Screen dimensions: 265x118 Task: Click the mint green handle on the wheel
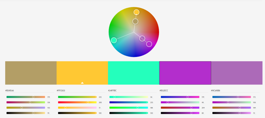[x=114, y=40]
